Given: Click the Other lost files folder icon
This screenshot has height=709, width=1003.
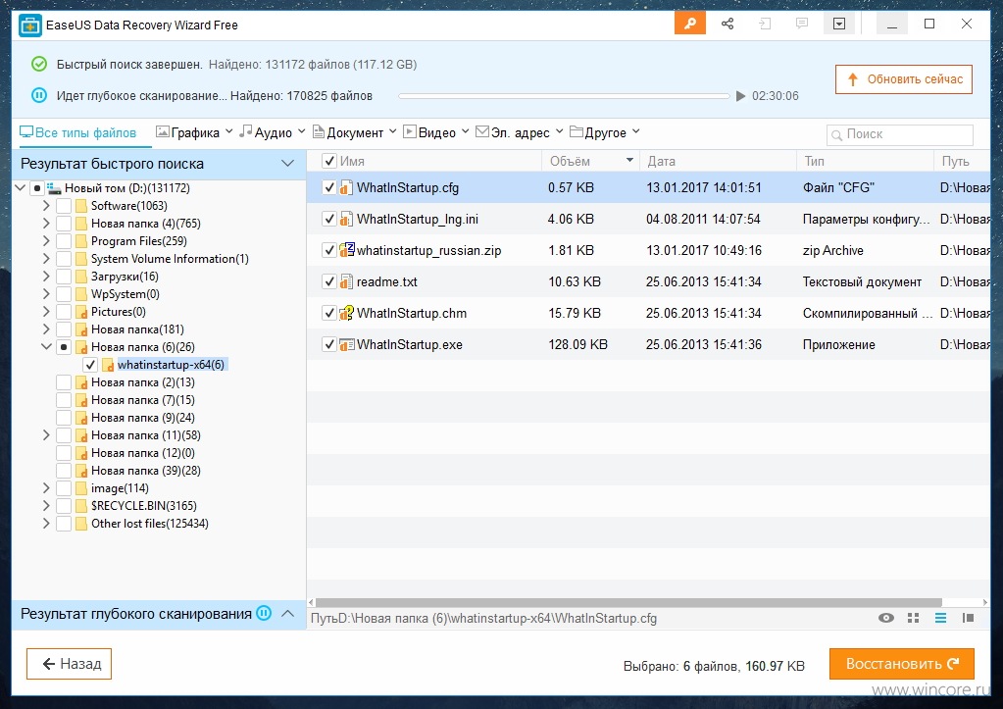Looking at the screenshot, I should [81, 524].
